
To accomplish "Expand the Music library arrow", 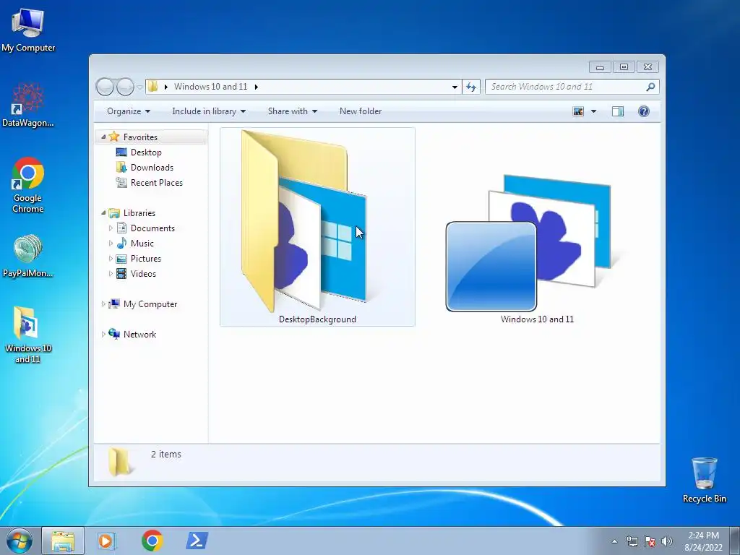I will tap(111, 244).
